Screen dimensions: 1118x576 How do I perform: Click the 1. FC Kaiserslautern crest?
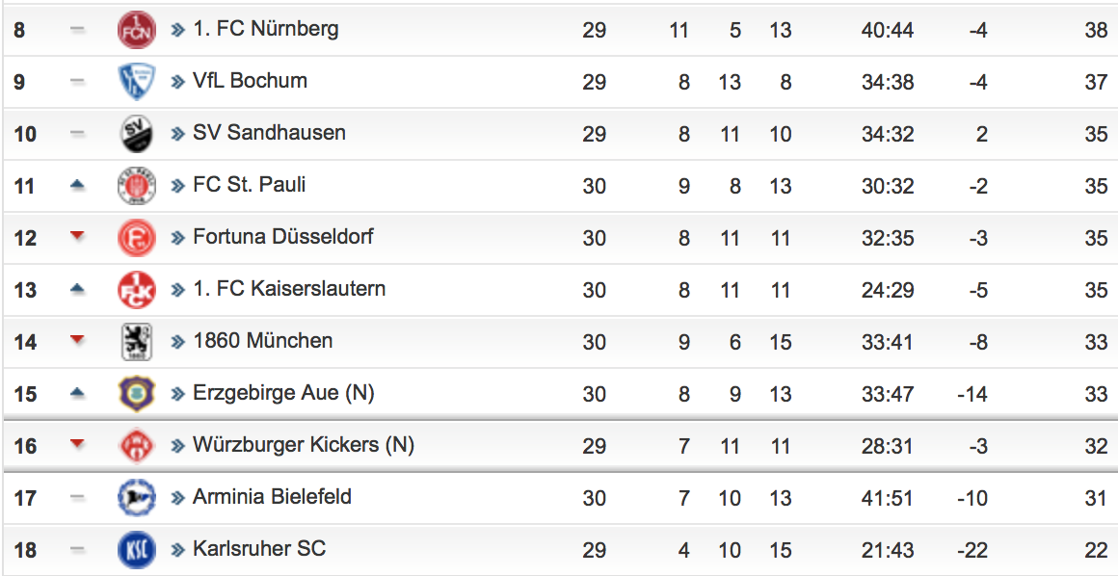(136, 289)
